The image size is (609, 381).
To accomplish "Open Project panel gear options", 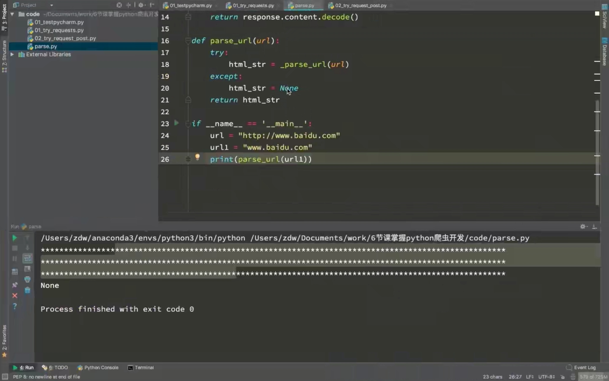I will click(x=141, y=5).
